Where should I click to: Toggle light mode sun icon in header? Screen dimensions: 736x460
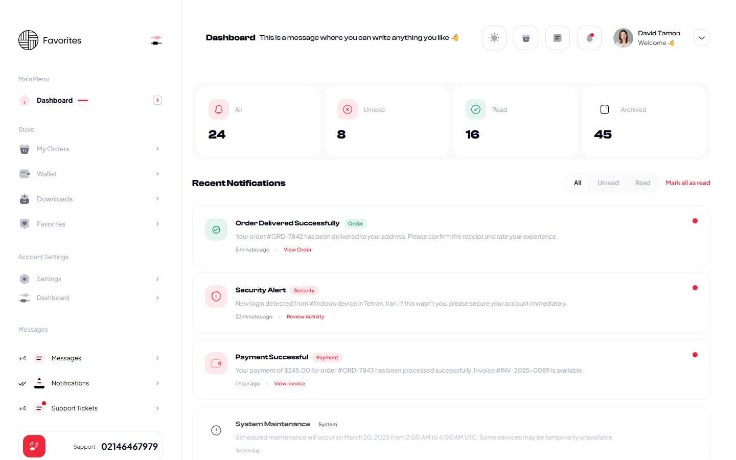click(x=494, y=38)
